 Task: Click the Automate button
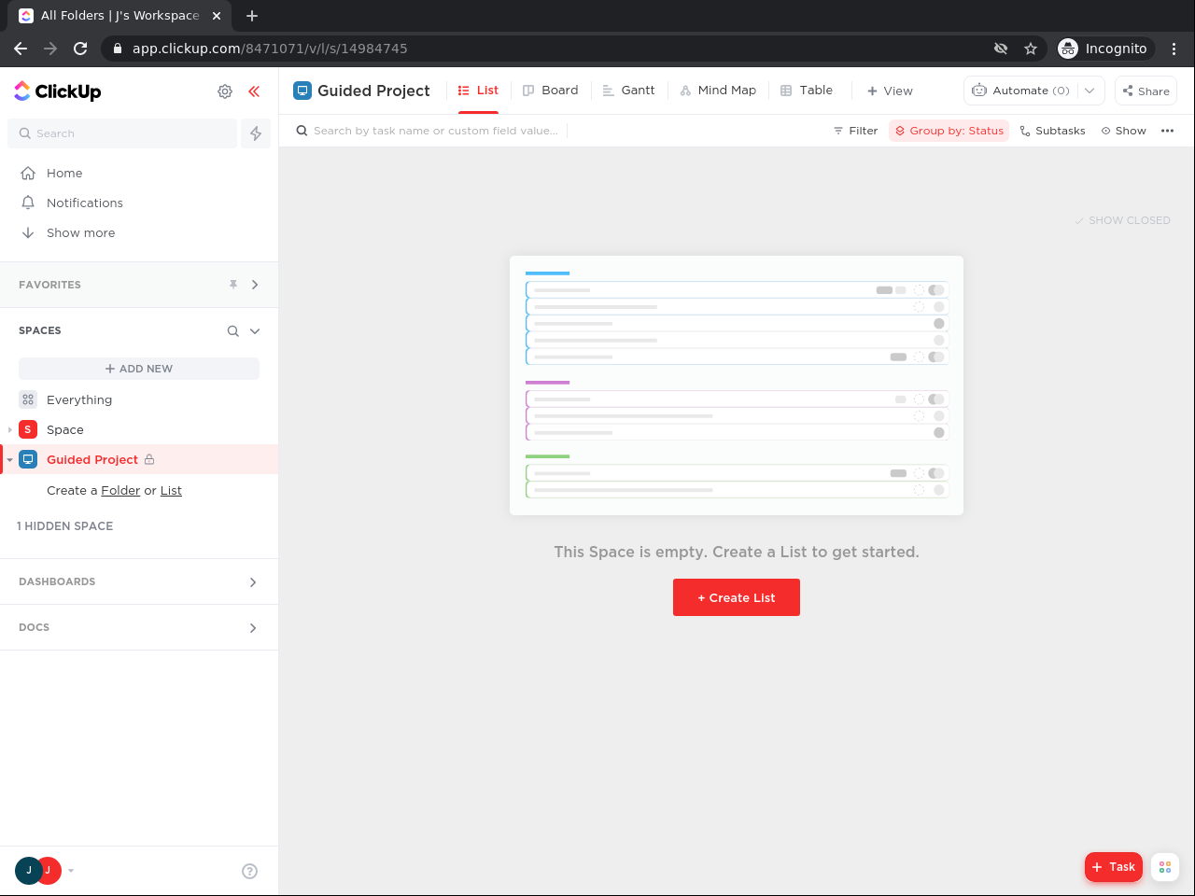(1020, 91)
